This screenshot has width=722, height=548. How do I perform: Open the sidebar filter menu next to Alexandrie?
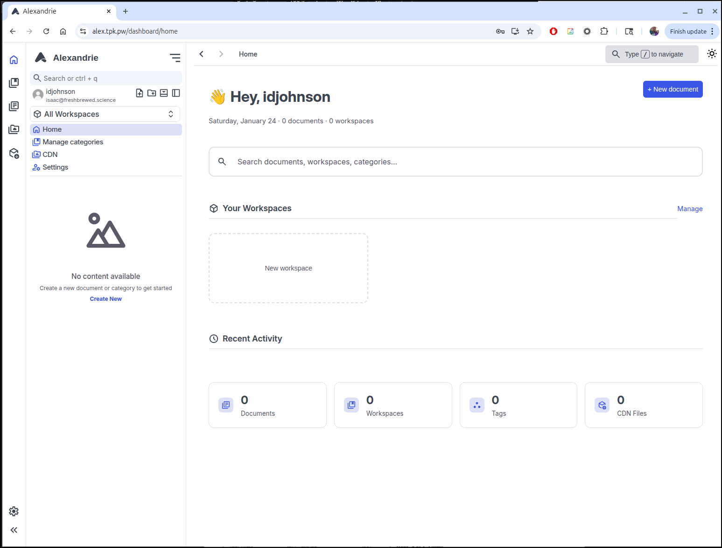tap(175, 57)
